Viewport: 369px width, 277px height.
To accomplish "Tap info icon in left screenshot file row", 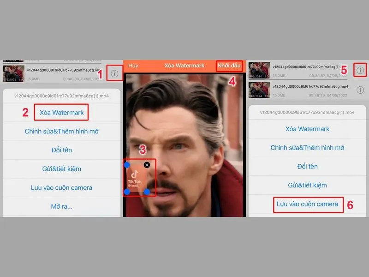I will tap(114, 73).
